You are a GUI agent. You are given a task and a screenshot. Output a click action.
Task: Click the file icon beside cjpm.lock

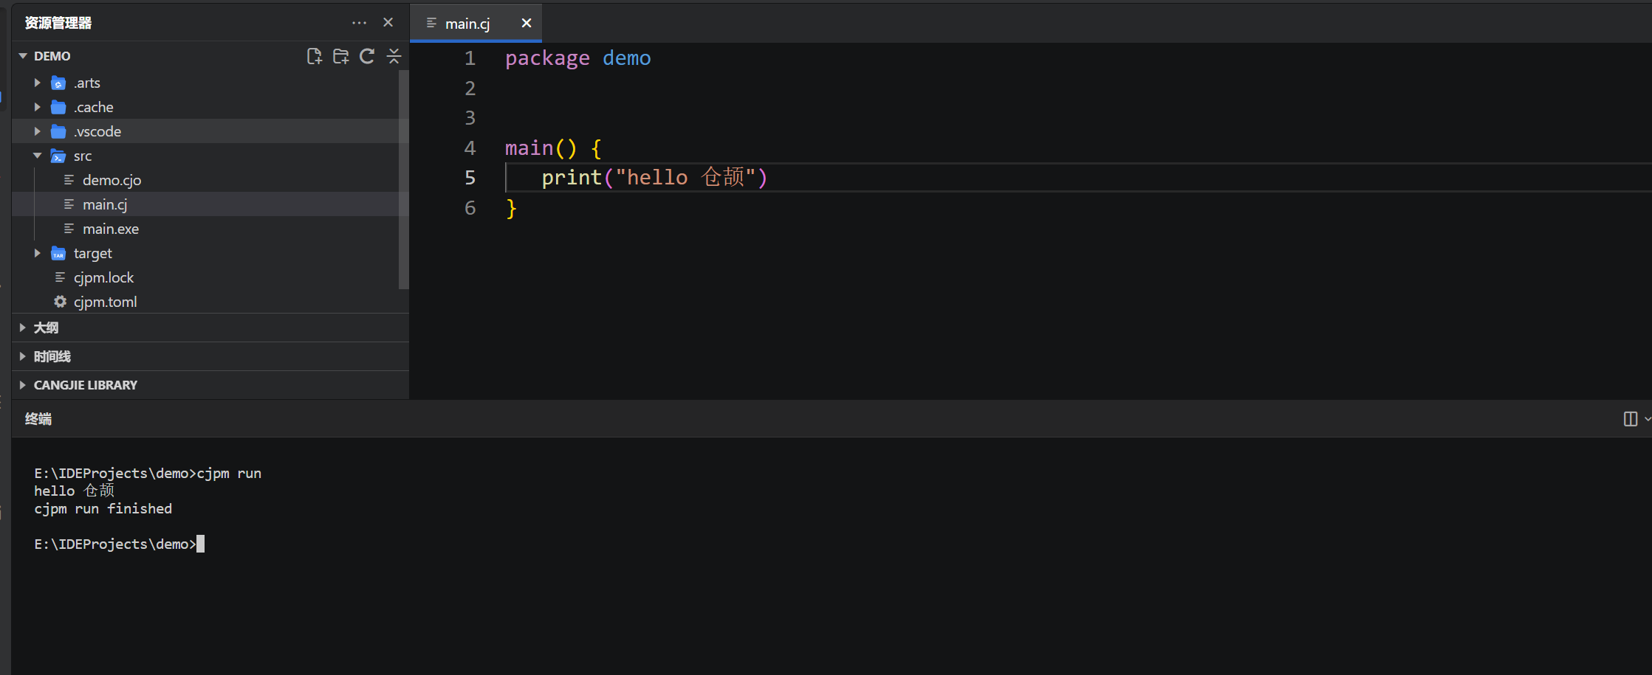60,277
